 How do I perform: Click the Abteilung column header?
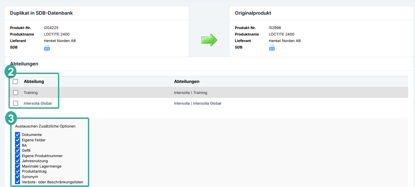(34, 82)
